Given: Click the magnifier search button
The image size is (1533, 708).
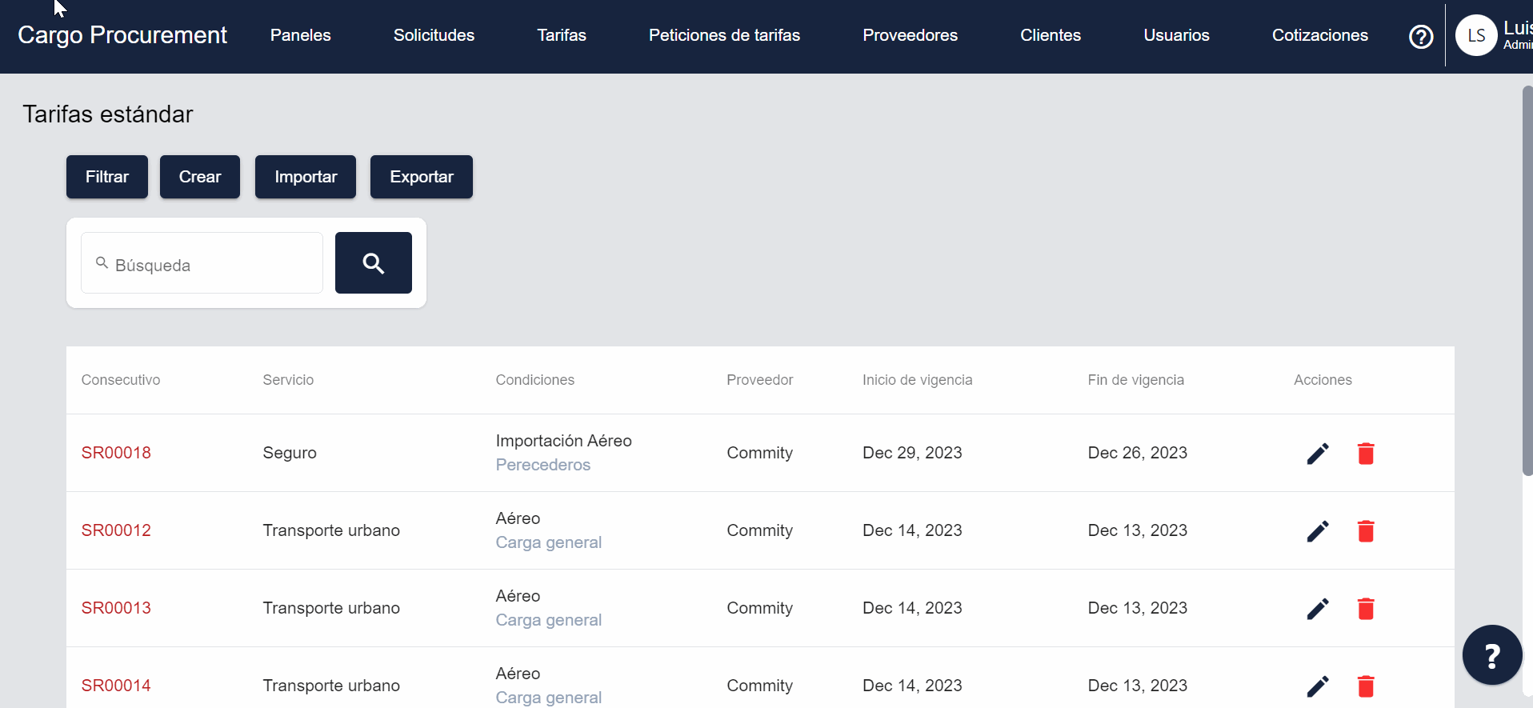Looking at the screenshot, I should click(x=373, y=263).
